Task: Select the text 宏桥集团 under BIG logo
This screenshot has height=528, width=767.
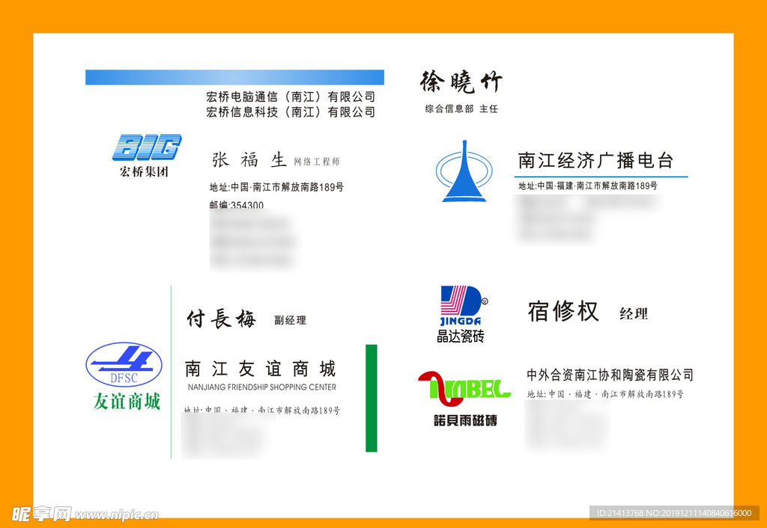Action: [144, 172]
